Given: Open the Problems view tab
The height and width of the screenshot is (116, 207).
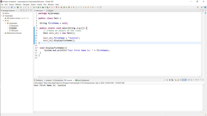Looking at the screenshot, I should 39,80.
